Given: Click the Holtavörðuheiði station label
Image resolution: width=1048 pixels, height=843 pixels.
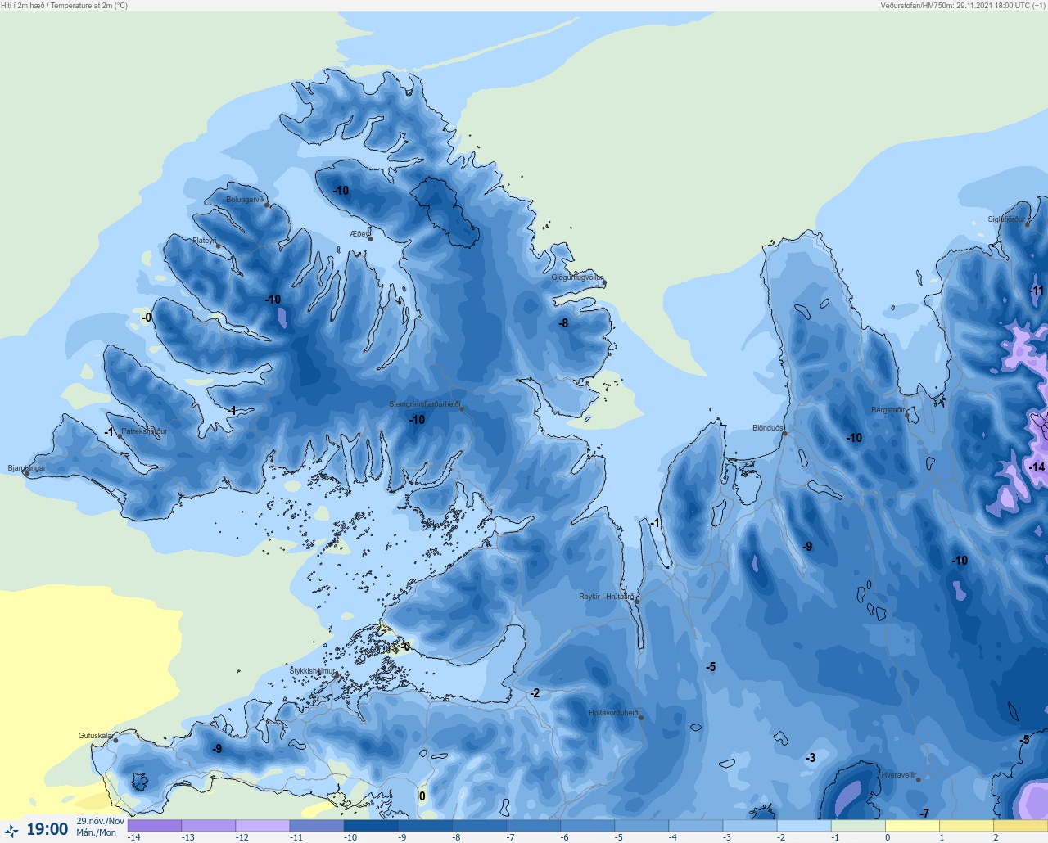Looking at the screenshot, I should [614, 713].
